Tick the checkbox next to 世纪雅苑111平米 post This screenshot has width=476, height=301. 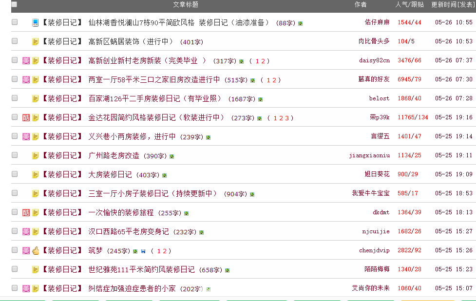(15, 269)
